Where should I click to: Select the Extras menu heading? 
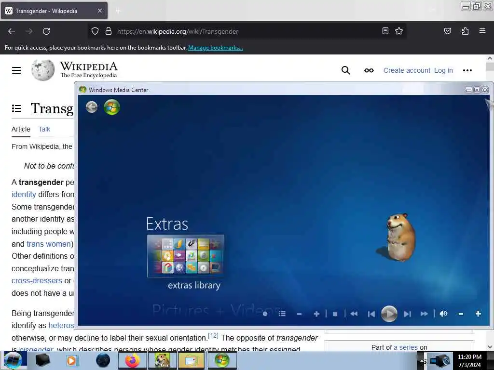167,224
